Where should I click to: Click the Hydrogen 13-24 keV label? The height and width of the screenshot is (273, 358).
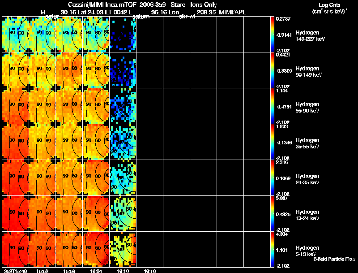click(x=307, y=215)
